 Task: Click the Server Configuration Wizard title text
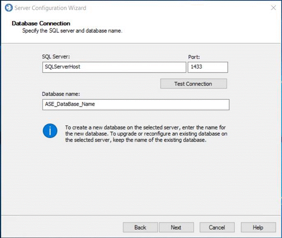click(50, 8)
